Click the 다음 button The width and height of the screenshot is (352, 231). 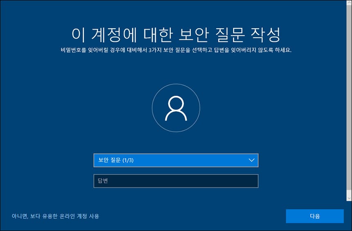(315, 216)
